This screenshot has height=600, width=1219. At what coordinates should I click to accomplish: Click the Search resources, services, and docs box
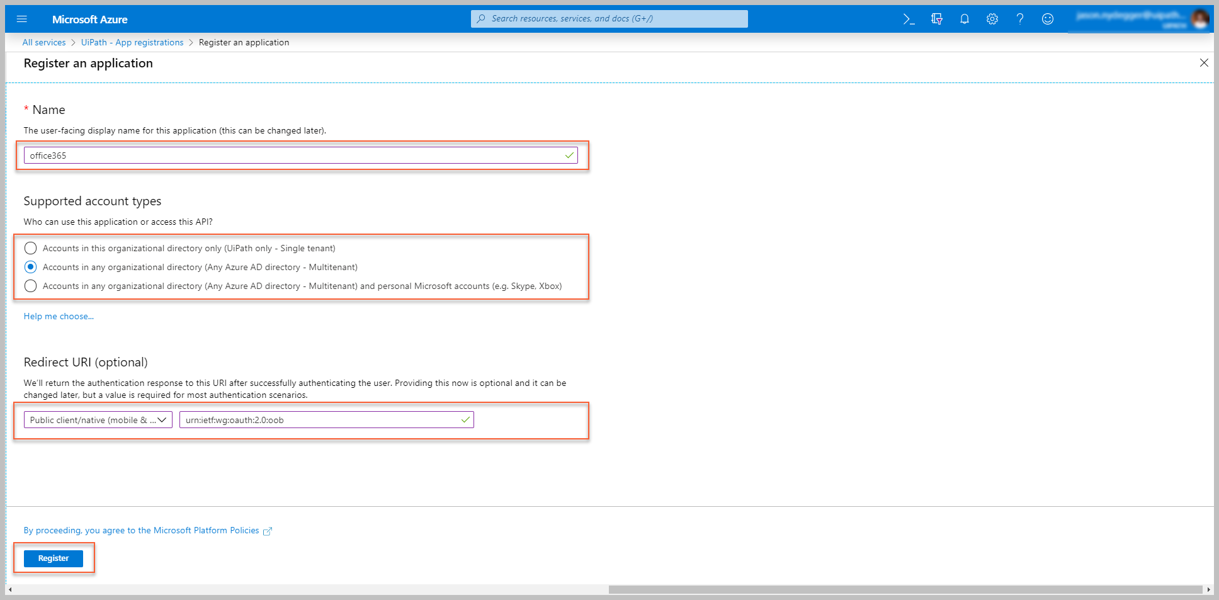point(609,19)
